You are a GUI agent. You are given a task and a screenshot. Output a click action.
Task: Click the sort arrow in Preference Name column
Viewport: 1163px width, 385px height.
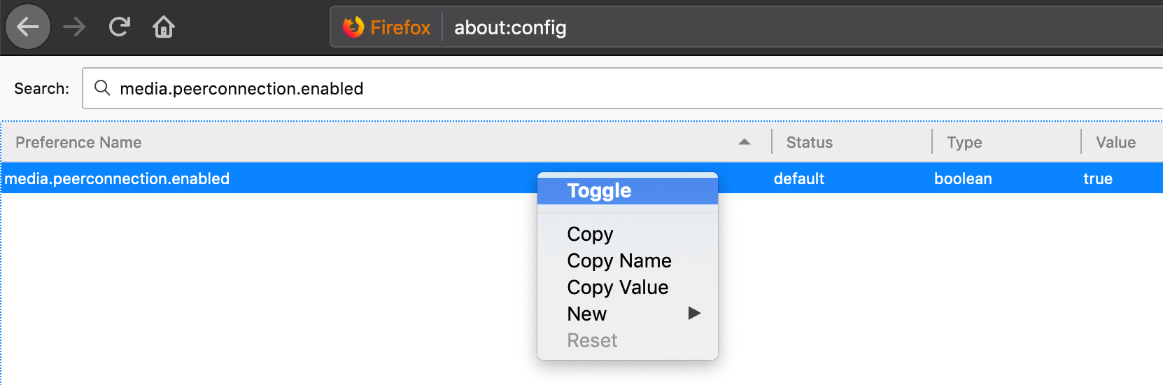(744, 142)
